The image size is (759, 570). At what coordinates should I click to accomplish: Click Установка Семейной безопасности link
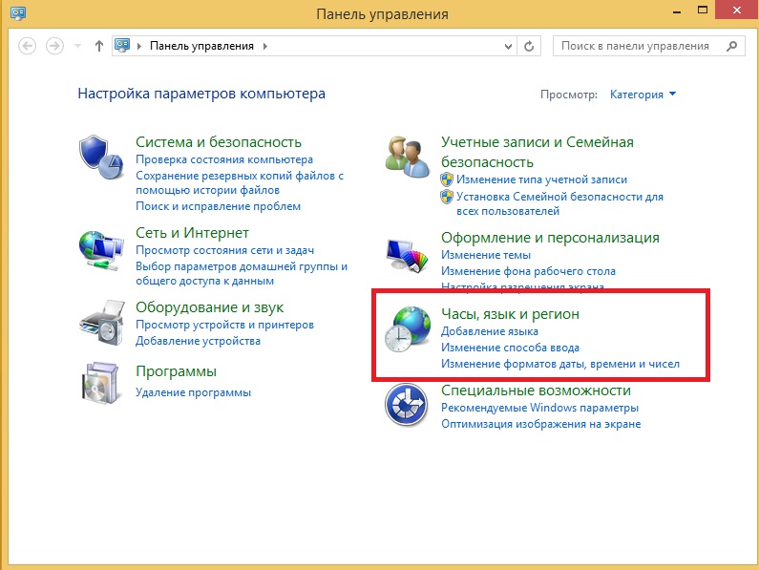point(560,203)
